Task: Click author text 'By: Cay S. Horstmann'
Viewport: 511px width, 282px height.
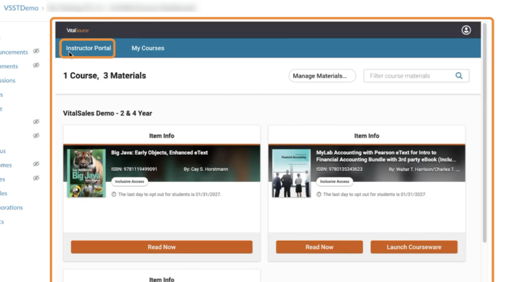Action: (206, 169)
